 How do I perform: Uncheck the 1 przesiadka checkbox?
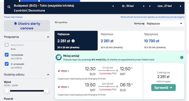click(x=7, y=55)
